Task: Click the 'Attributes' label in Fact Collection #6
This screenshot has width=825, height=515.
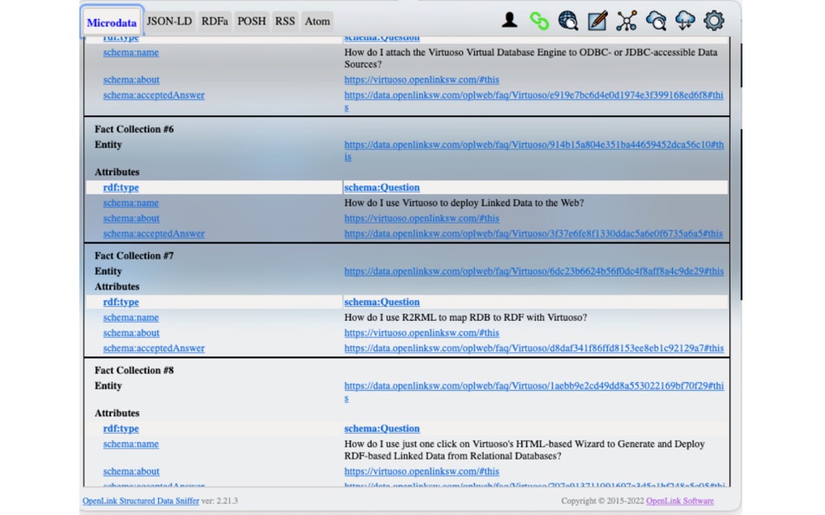Action: [117, 173]
